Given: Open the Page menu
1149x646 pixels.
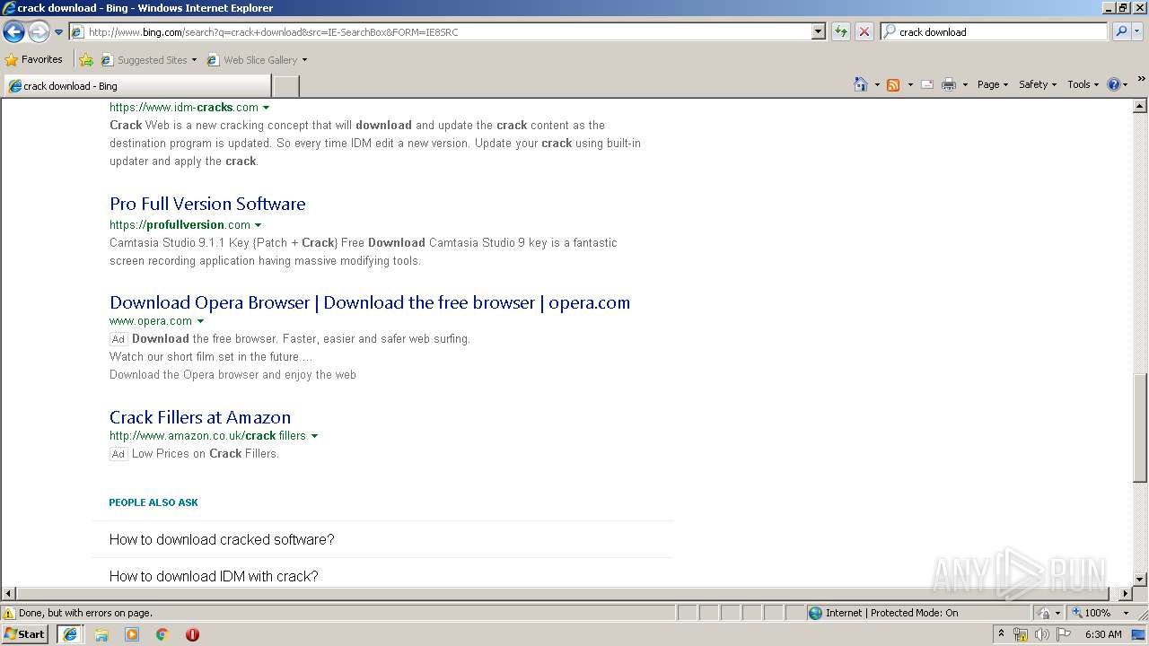Looking at the screenshot, I should tap(992, 84).
